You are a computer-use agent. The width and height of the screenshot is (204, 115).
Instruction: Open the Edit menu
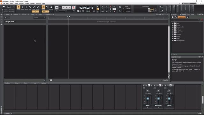coord(7,4)
